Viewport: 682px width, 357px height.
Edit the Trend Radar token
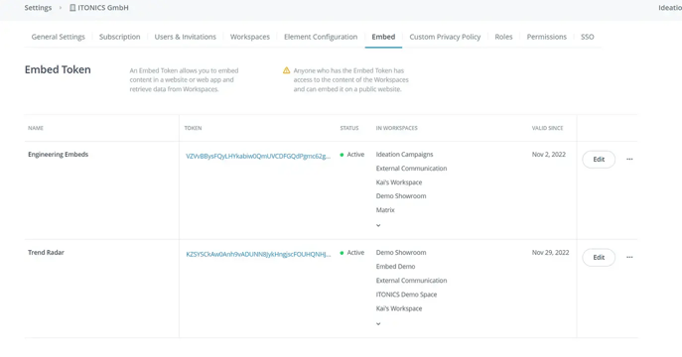pos(599,258)
